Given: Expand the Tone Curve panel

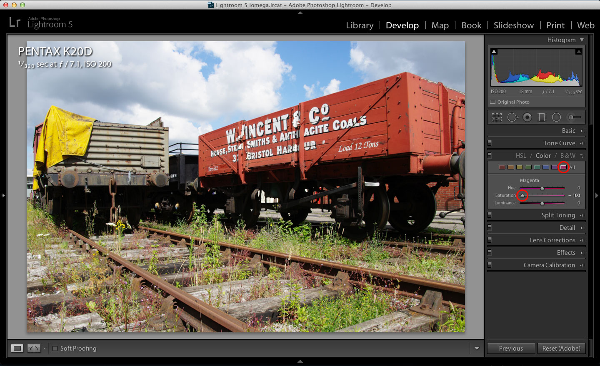Looking at the screenshot, I should pyautogui.click(x=582, y=143).
